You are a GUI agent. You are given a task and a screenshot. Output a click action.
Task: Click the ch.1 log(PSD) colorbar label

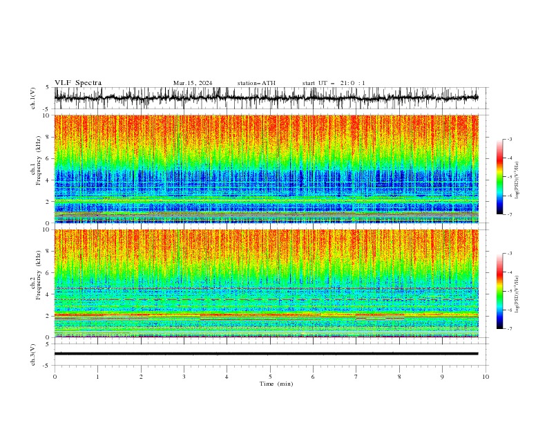pyautogui.click(x=517, y=180)
